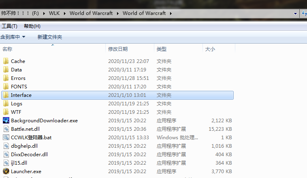Click the size 364 KB
This screenshot has width=307, height=178.
pyautogui.click(x=224, y=163)
